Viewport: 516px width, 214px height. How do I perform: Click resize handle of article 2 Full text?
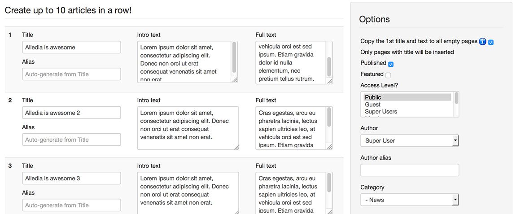(329, 147)
